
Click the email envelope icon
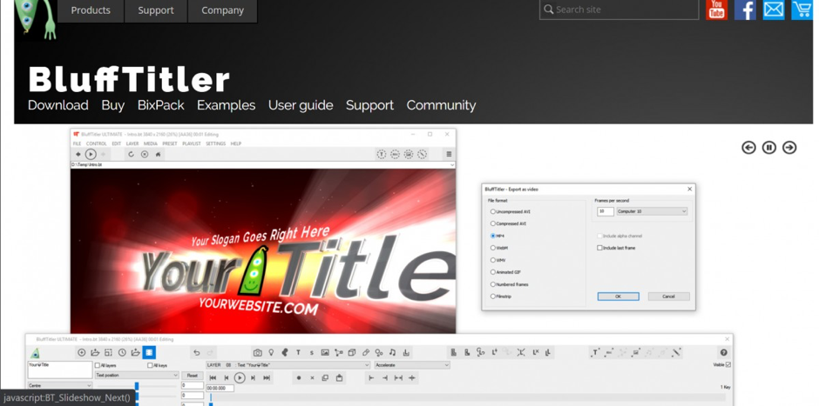coord(773,10)
